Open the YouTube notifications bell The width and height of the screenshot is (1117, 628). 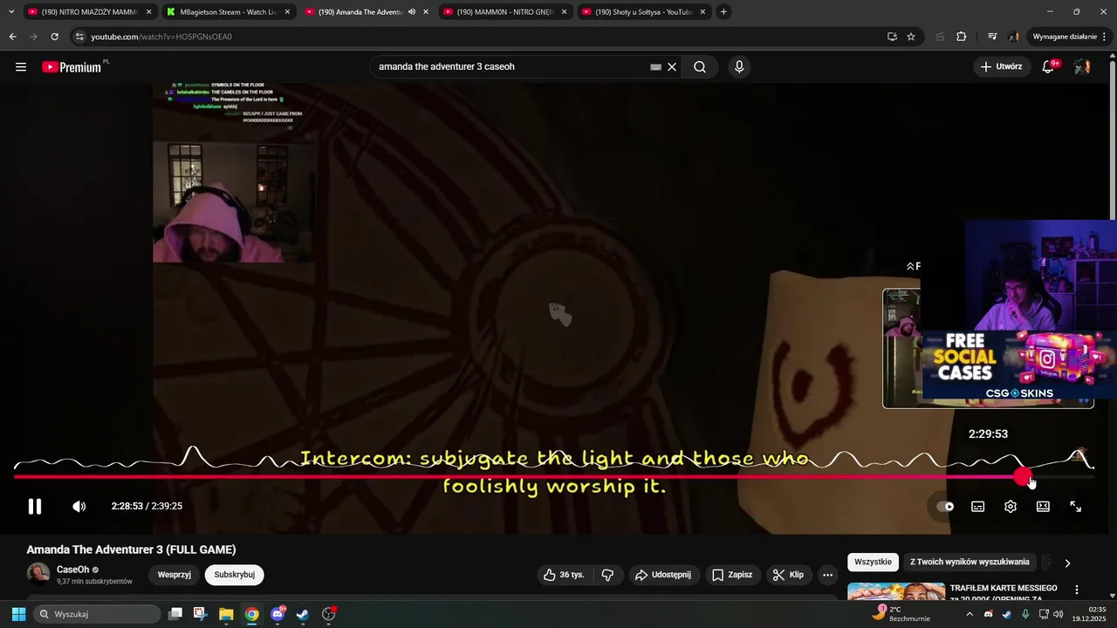(x=1048, y=67)
